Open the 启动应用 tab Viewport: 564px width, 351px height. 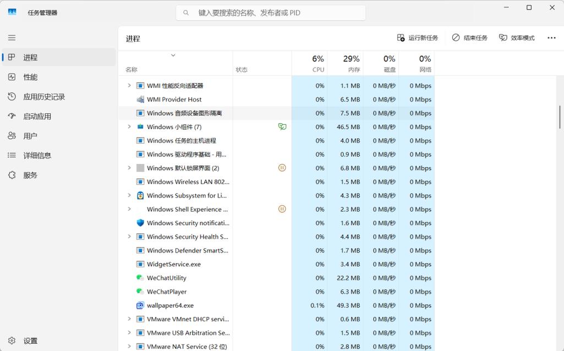(59, 116)
